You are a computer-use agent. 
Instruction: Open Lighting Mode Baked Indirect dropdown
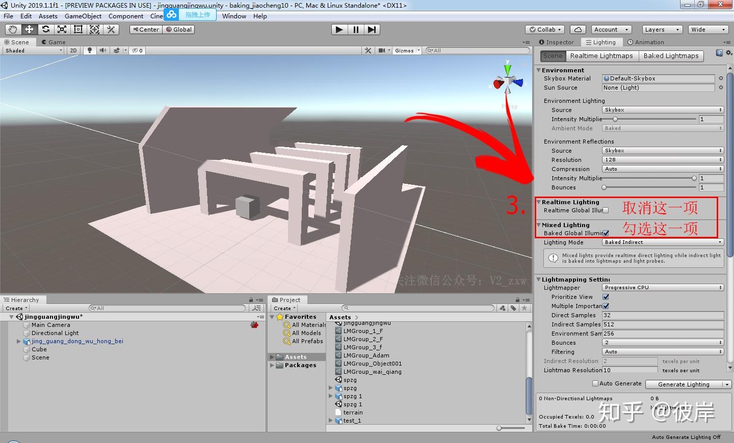click(663, 242)
